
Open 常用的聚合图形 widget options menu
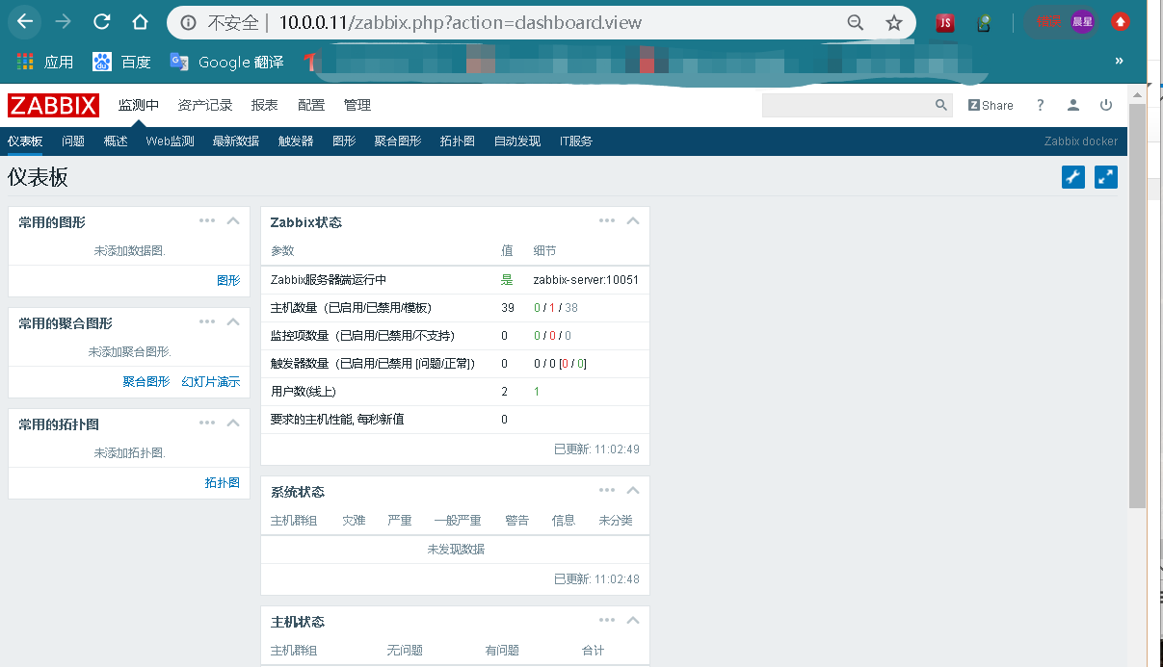207,321
